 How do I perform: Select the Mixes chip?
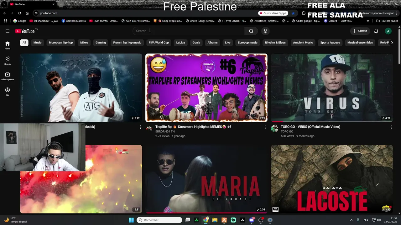click(84, 42)
